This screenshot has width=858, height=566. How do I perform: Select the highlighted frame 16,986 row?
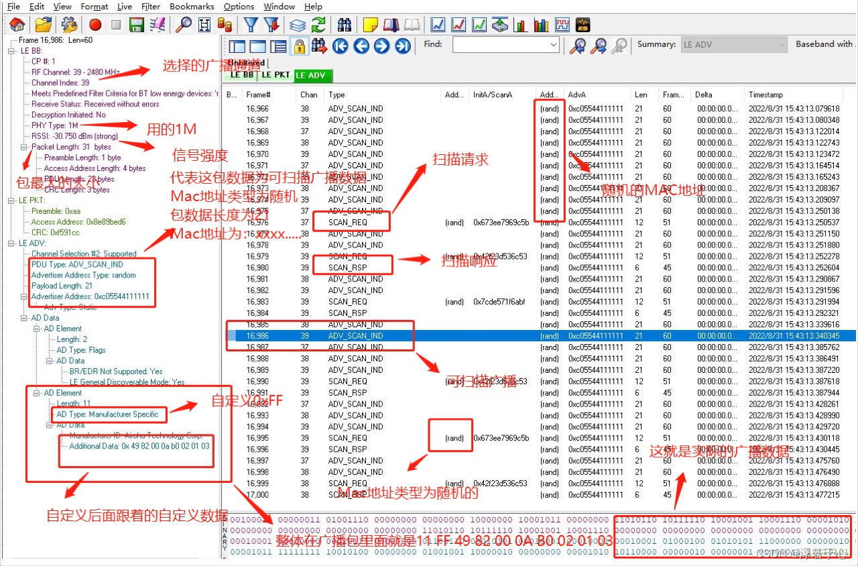coord(540,335)
